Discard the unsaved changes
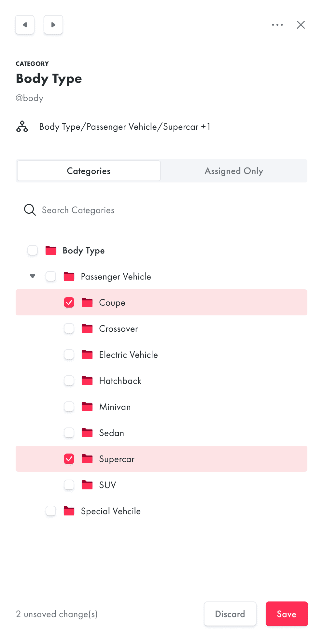The height and width of the screenshot is (636, 323). point(230,614)
